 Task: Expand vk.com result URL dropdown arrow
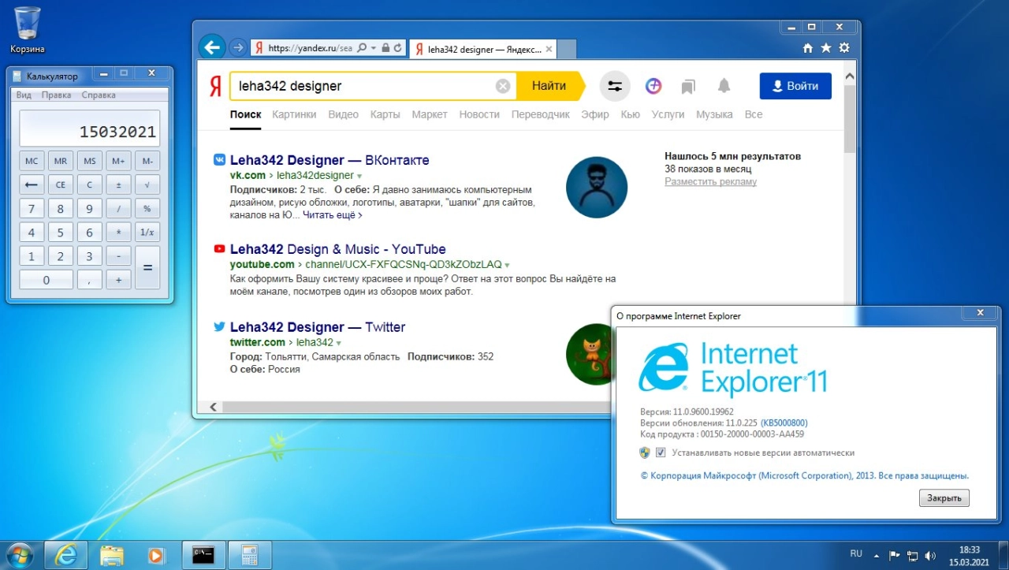[x=359, y=176]
